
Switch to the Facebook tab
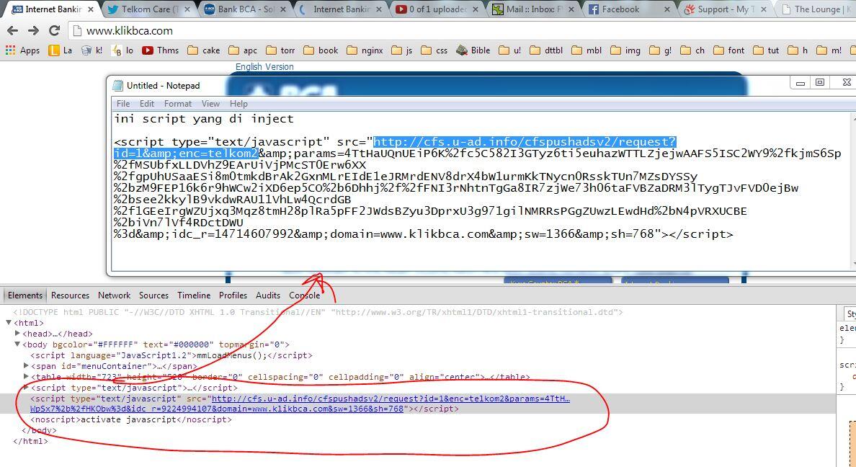click(629, 9)
